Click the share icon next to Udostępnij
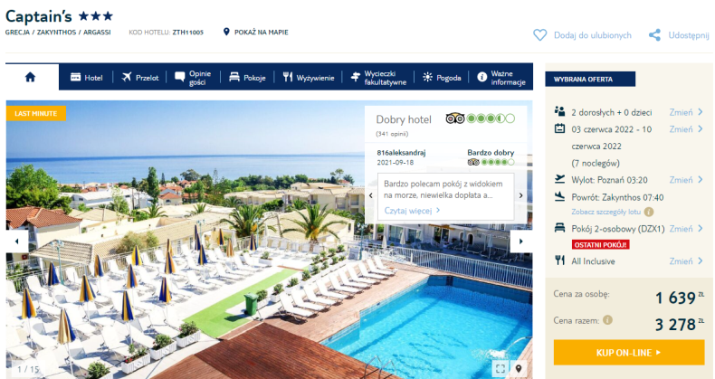Viewport: 715px width, 379px height. click(654, 35)
